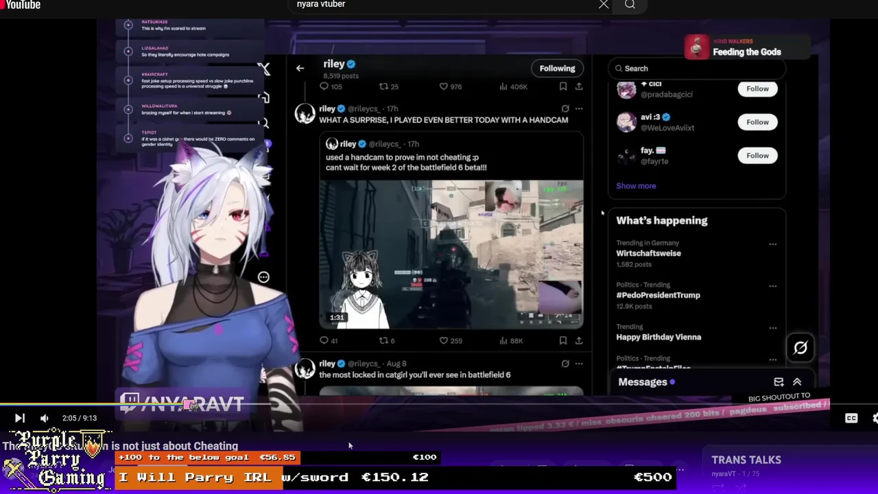Image resolution: width=878 pixels, height=494 pixels.
Task: Bookmark the tweet with 406K views
Action: pyautogui.click(x=563, y=86)
